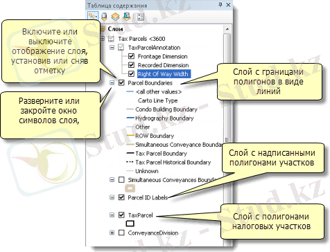The image size is (330, 252).
Task: Close the table of contents panel
Action: point(228,5)
